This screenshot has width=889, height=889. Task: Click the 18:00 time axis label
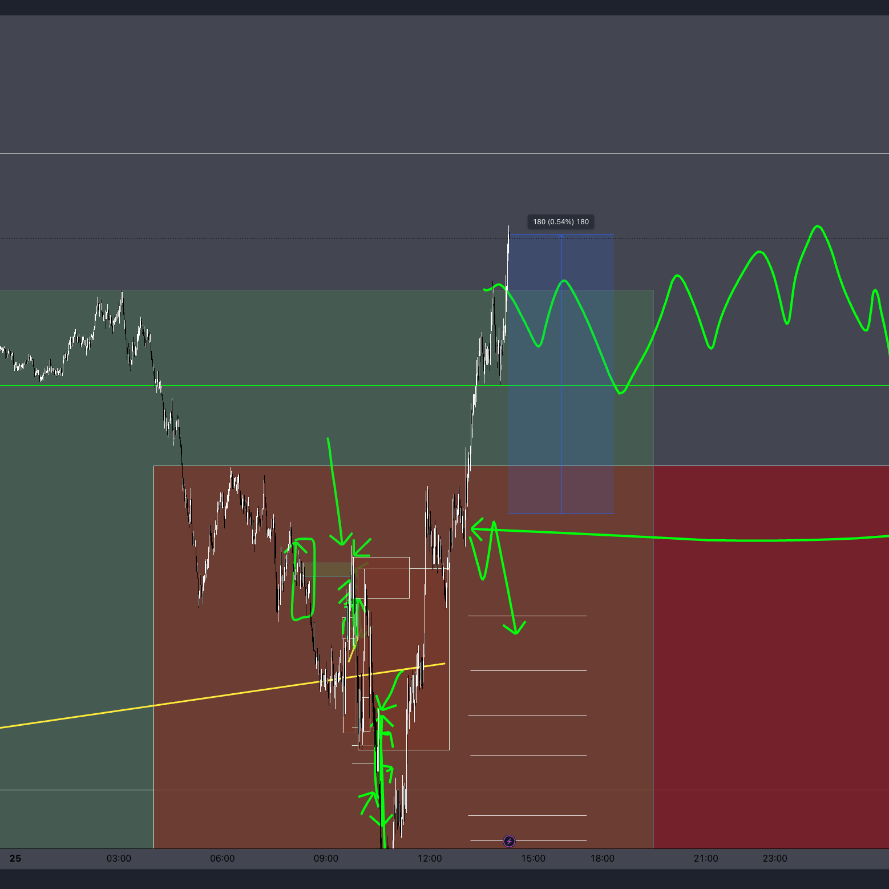602,858
